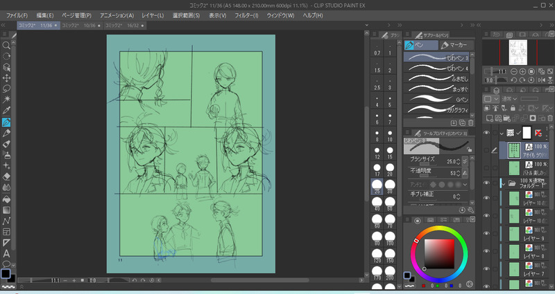Click zoom in icon in Navigator panel
Screen dimensions: 555x294
522,72
